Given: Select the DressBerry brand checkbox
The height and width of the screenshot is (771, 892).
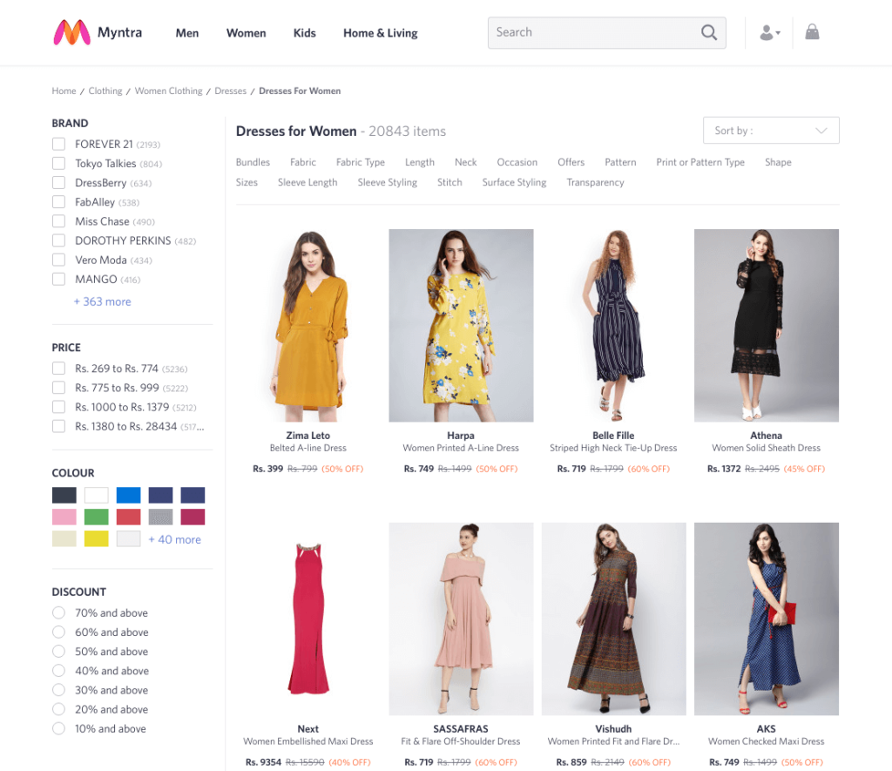Looking at the screenshot, I should point(58,183).
